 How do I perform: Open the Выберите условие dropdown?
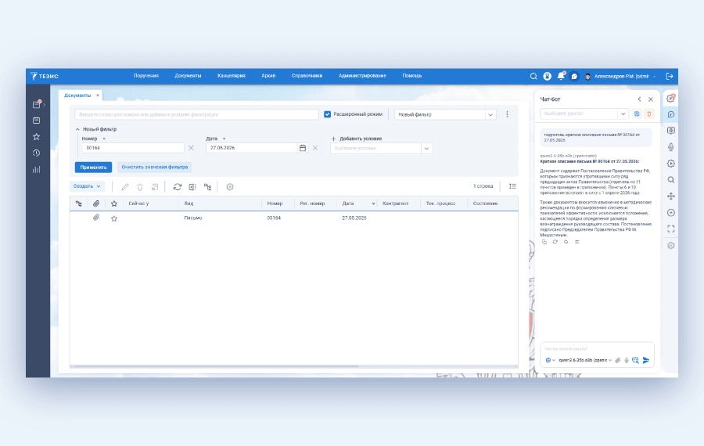pyautogui.click(x=426, y=148)
